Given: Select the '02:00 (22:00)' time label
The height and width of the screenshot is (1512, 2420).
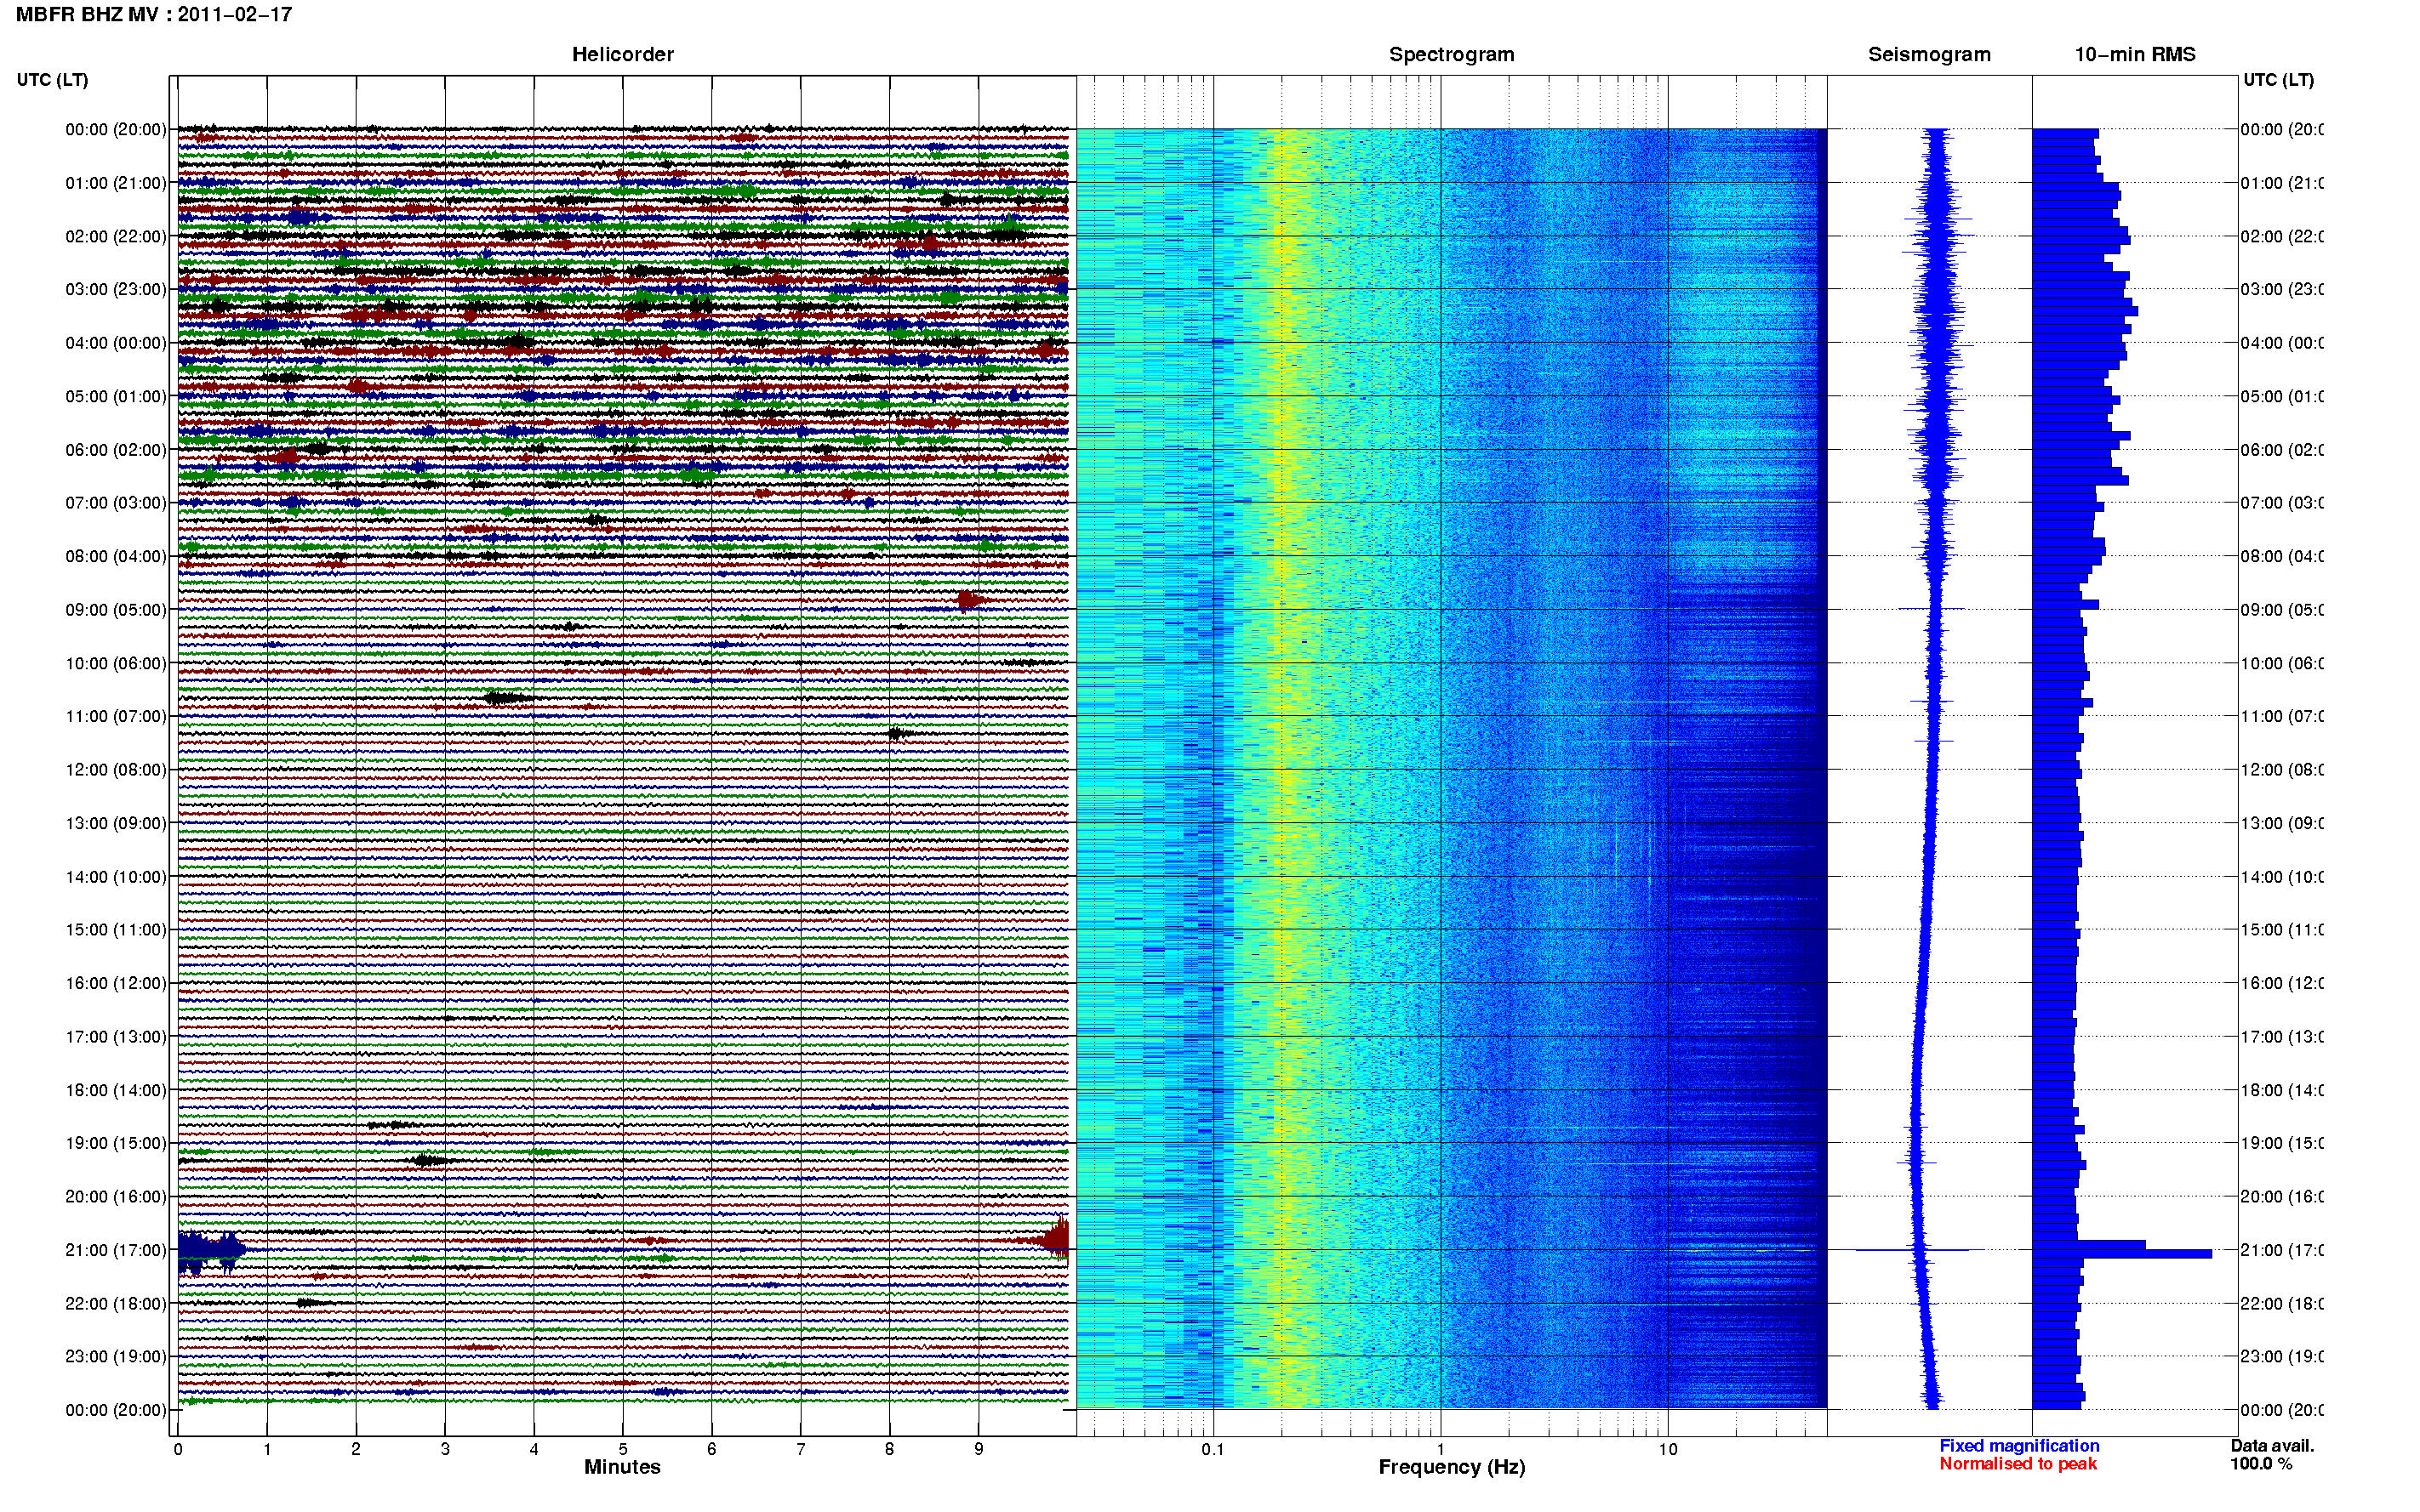Looking at the screenshot, I should click(x=115, y=237).
